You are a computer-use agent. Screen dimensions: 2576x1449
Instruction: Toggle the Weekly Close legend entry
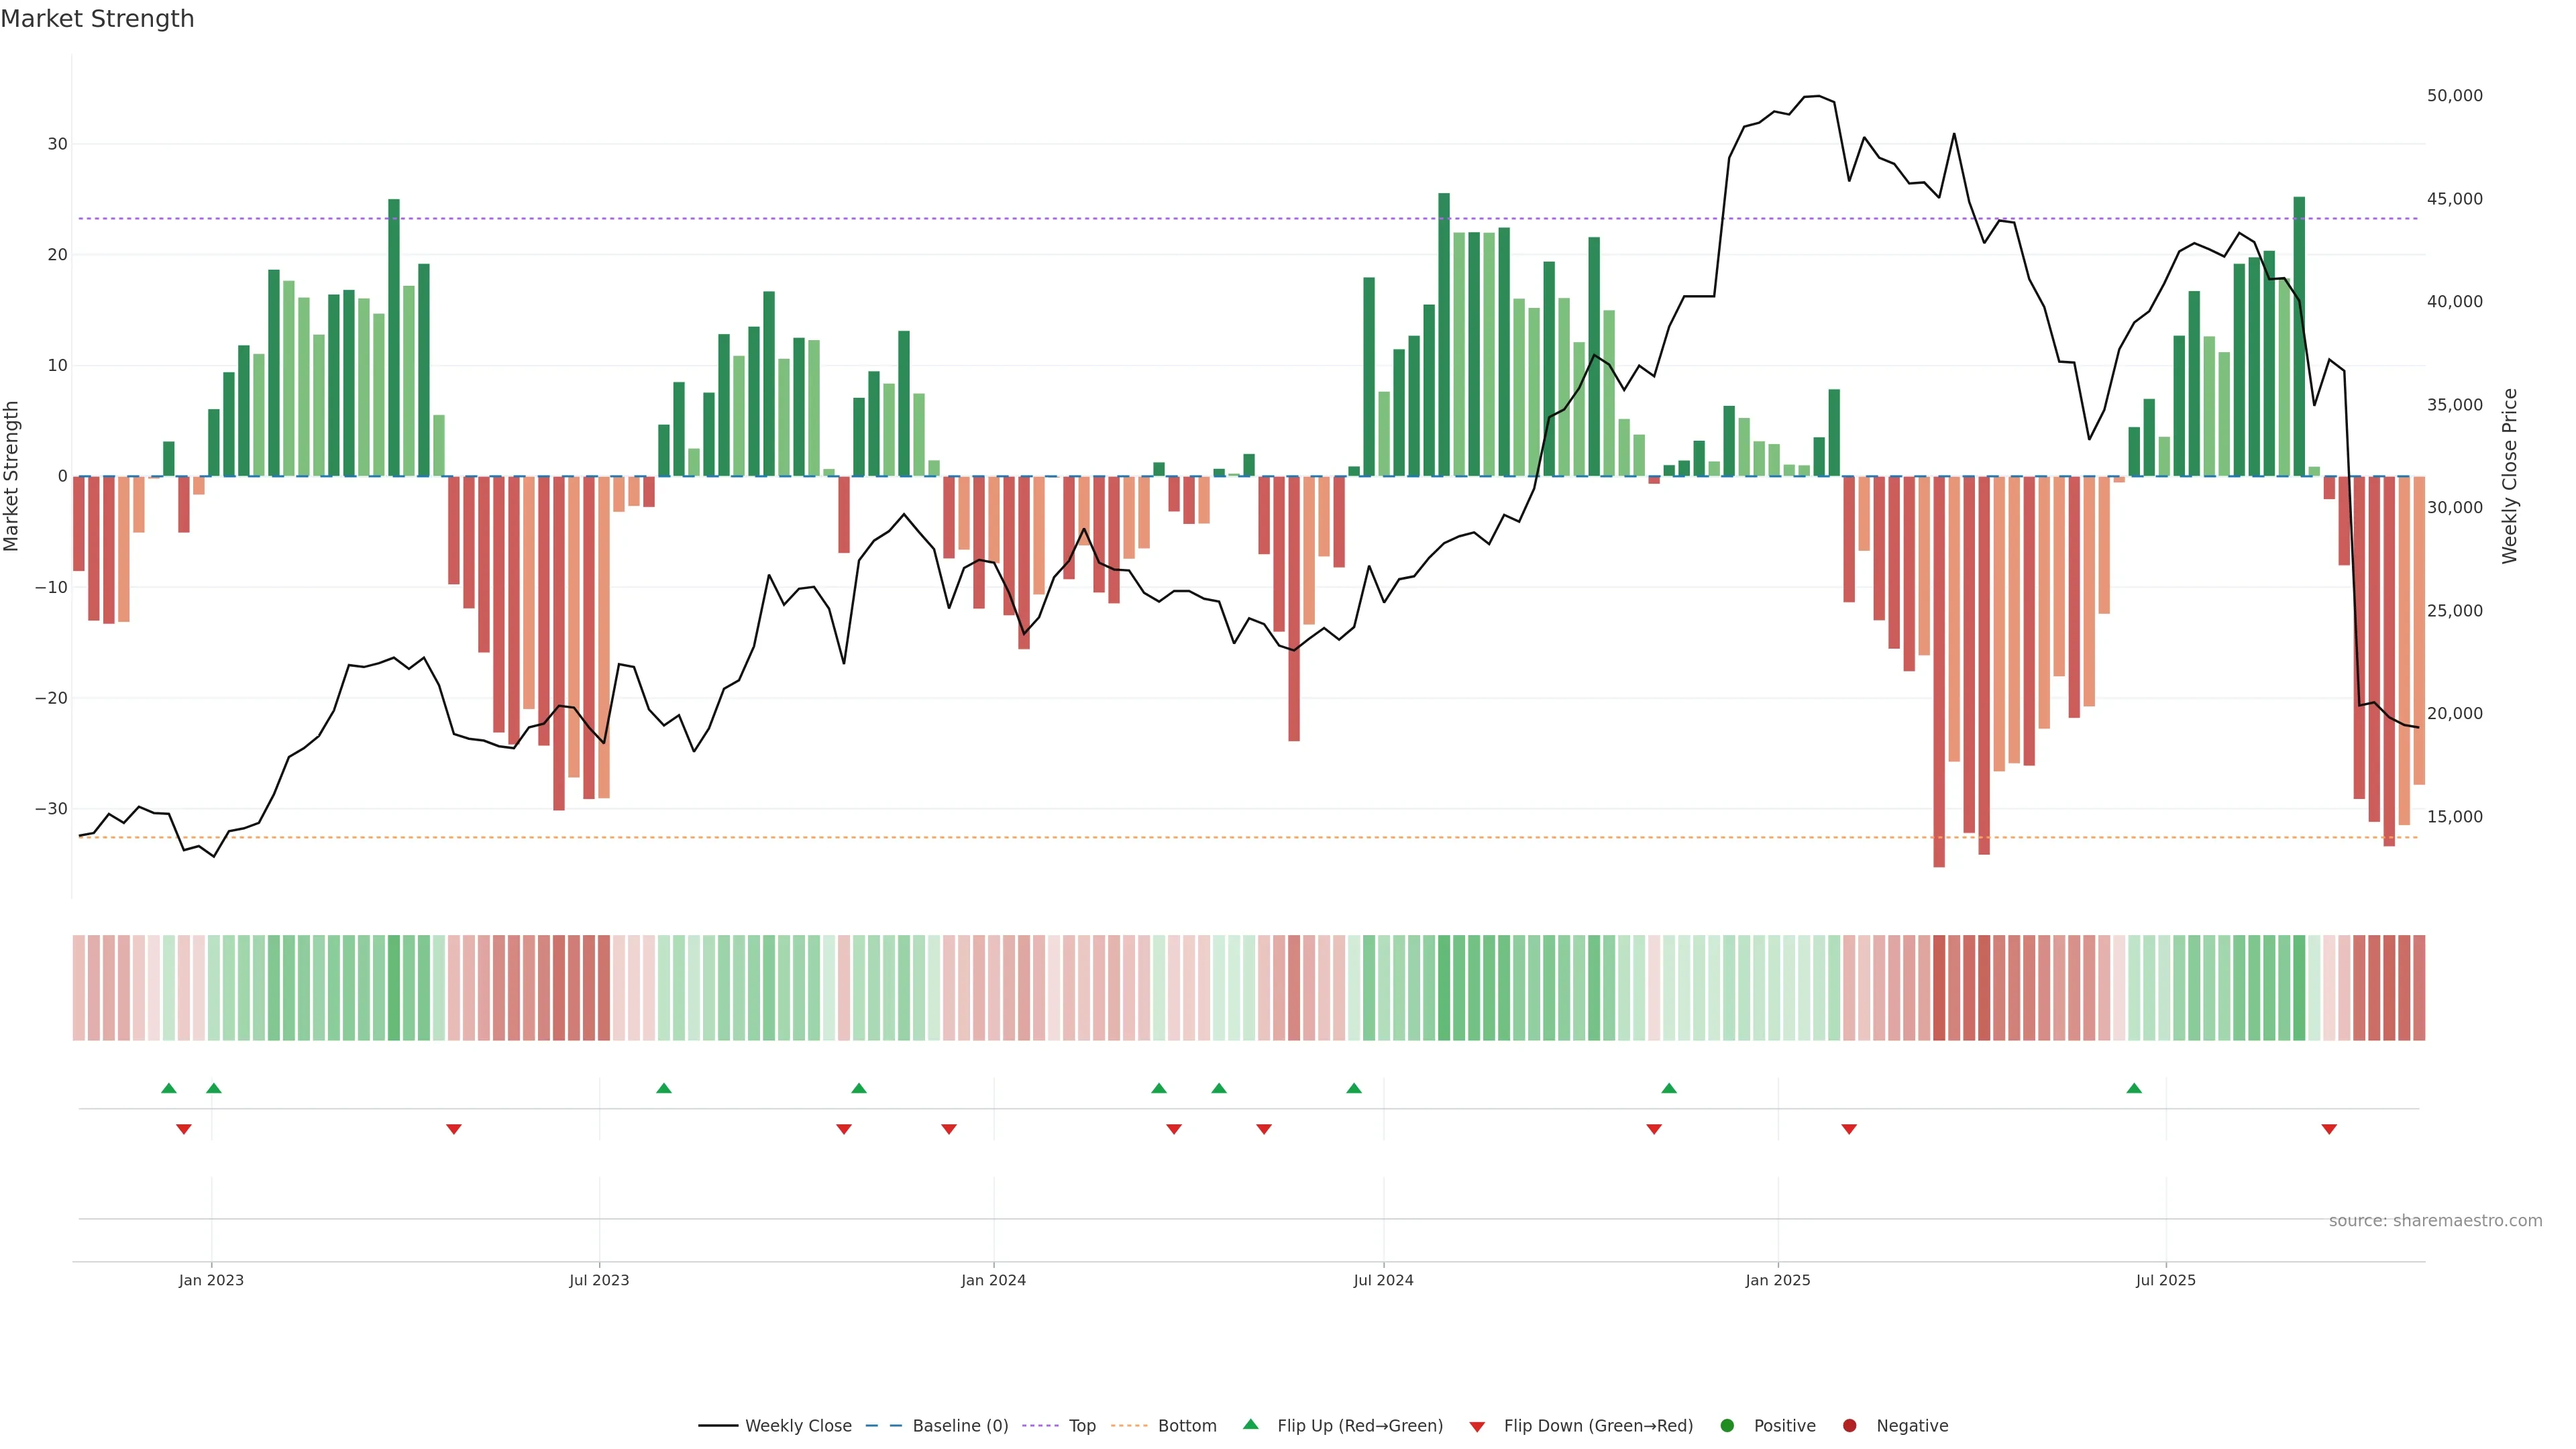point(797,1426)
